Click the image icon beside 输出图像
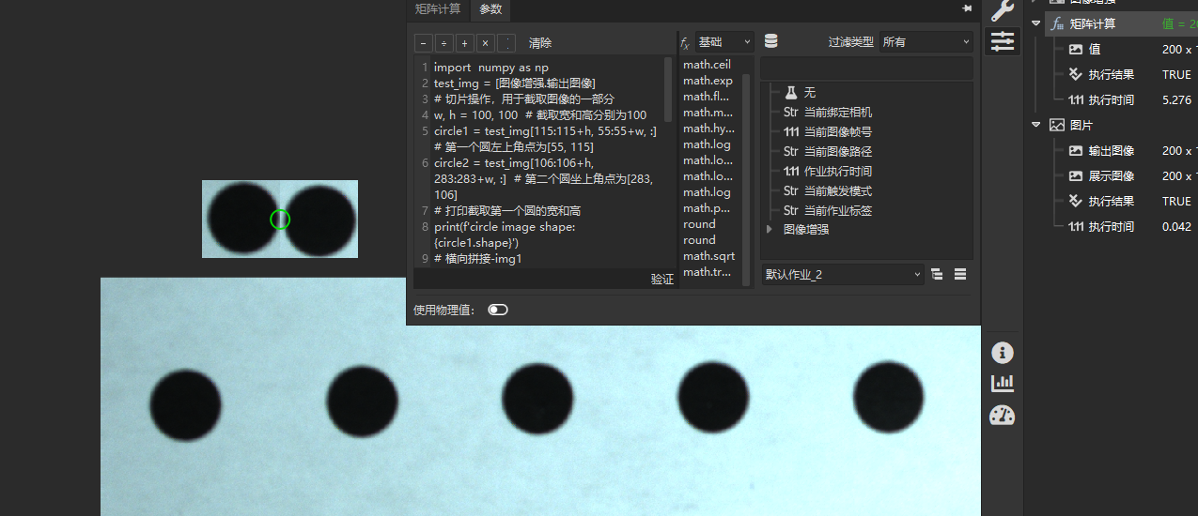This screenshot has width=1198, height=516. click(x=1076, y=150)
